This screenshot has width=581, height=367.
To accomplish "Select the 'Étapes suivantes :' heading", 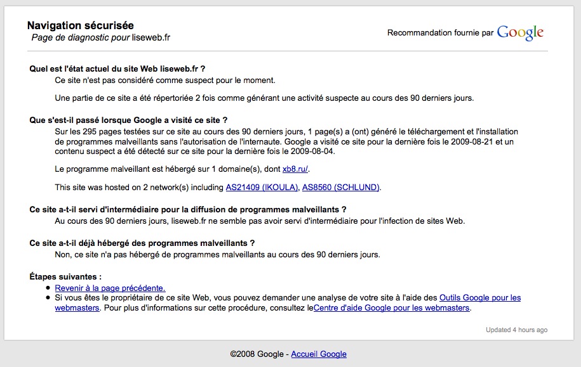I will tap(65, 277).
